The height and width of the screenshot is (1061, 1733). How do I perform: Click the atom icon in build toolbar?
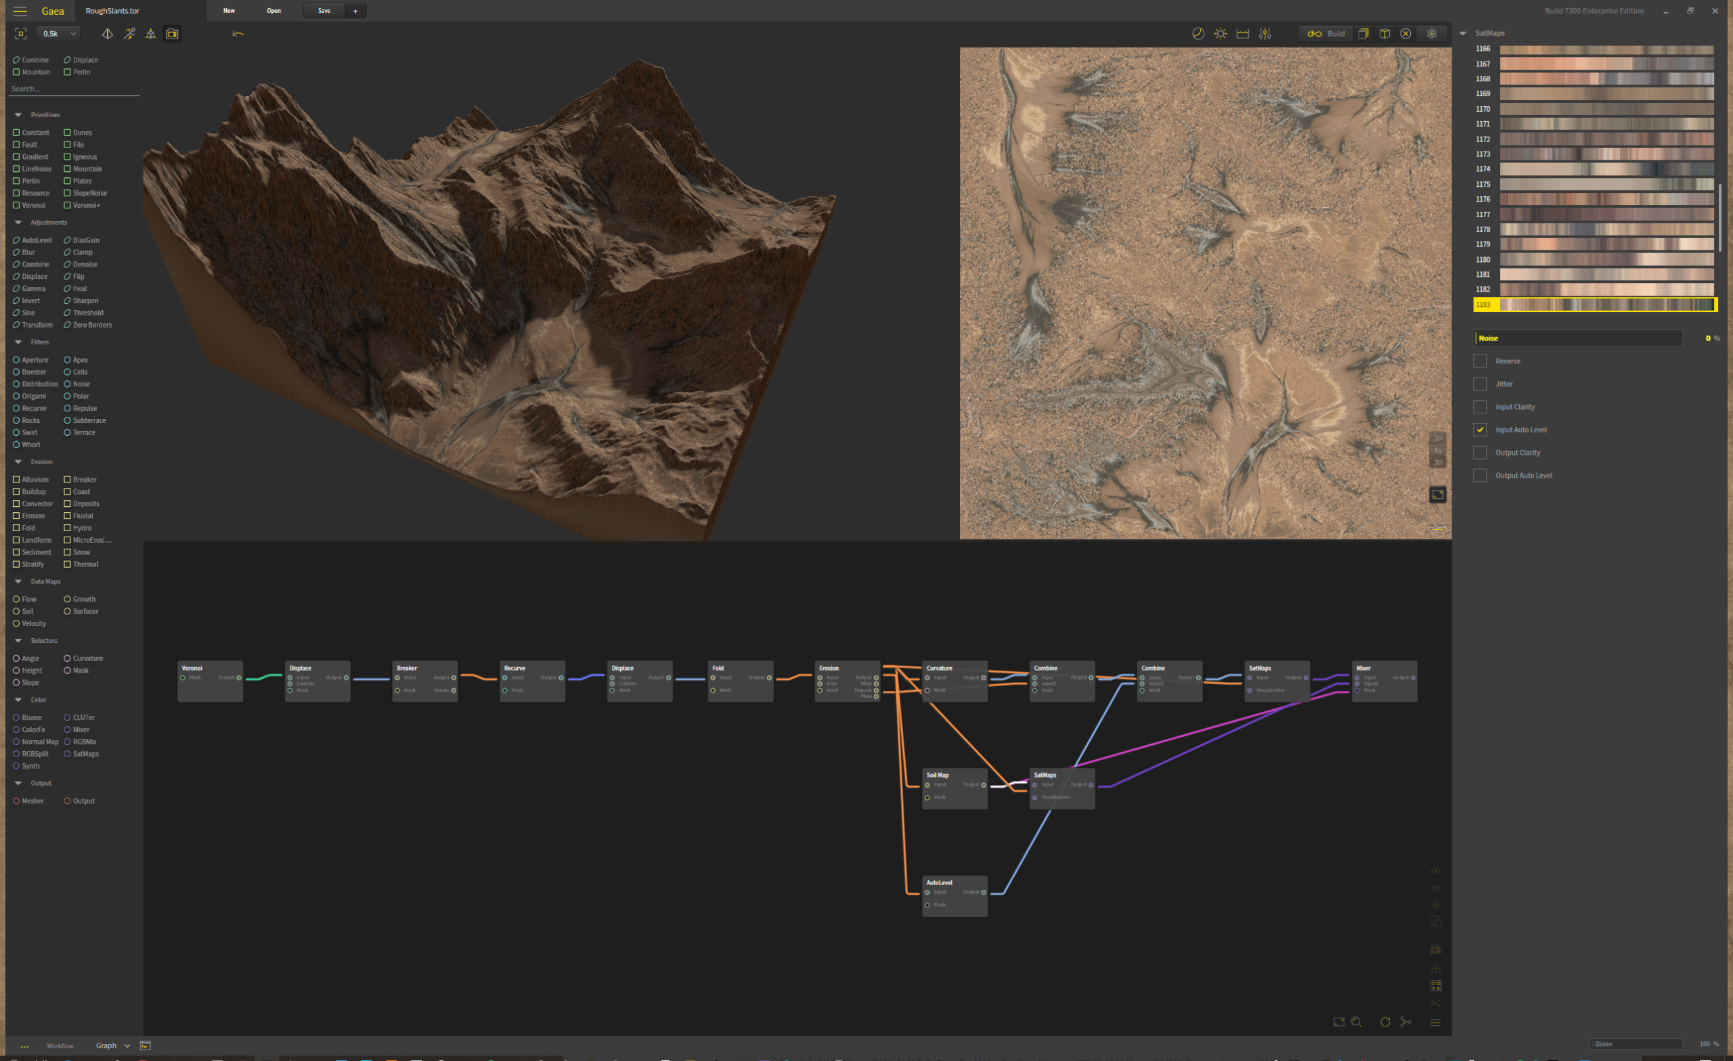coord(1431,34)
